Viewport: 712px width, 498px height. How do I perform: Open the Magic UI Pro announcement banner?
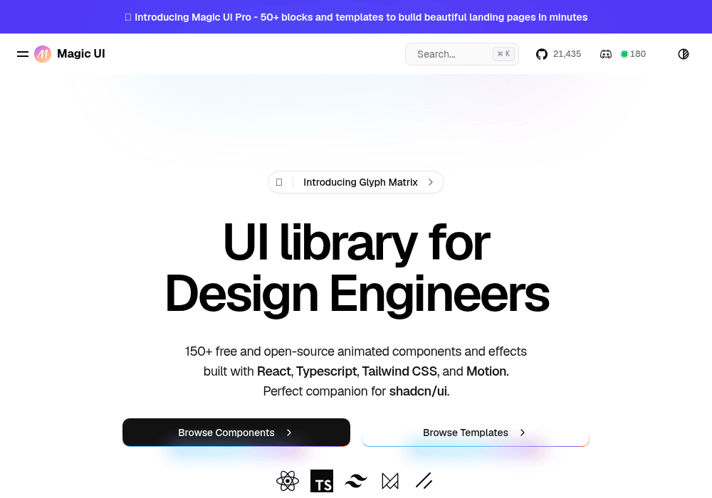click(x=356, y=17)
